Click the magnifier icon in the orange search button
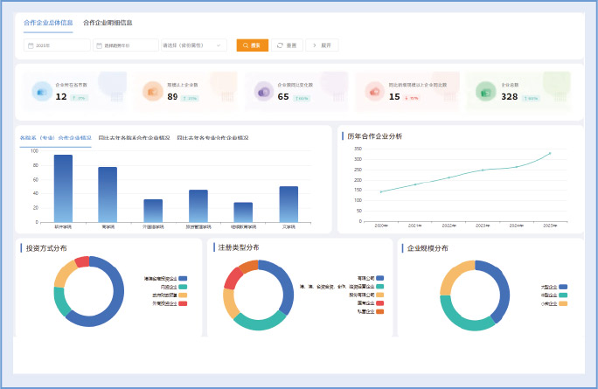 coord(246,45)
